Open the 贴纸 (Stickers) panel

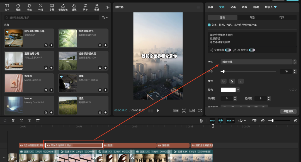18,7
